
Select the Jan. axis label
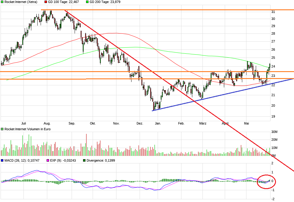pyautogui.click(x=158, y=124)
